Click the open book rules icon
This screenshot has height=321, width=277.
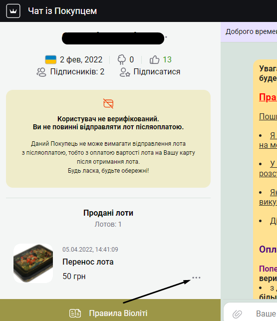[75, 313]
